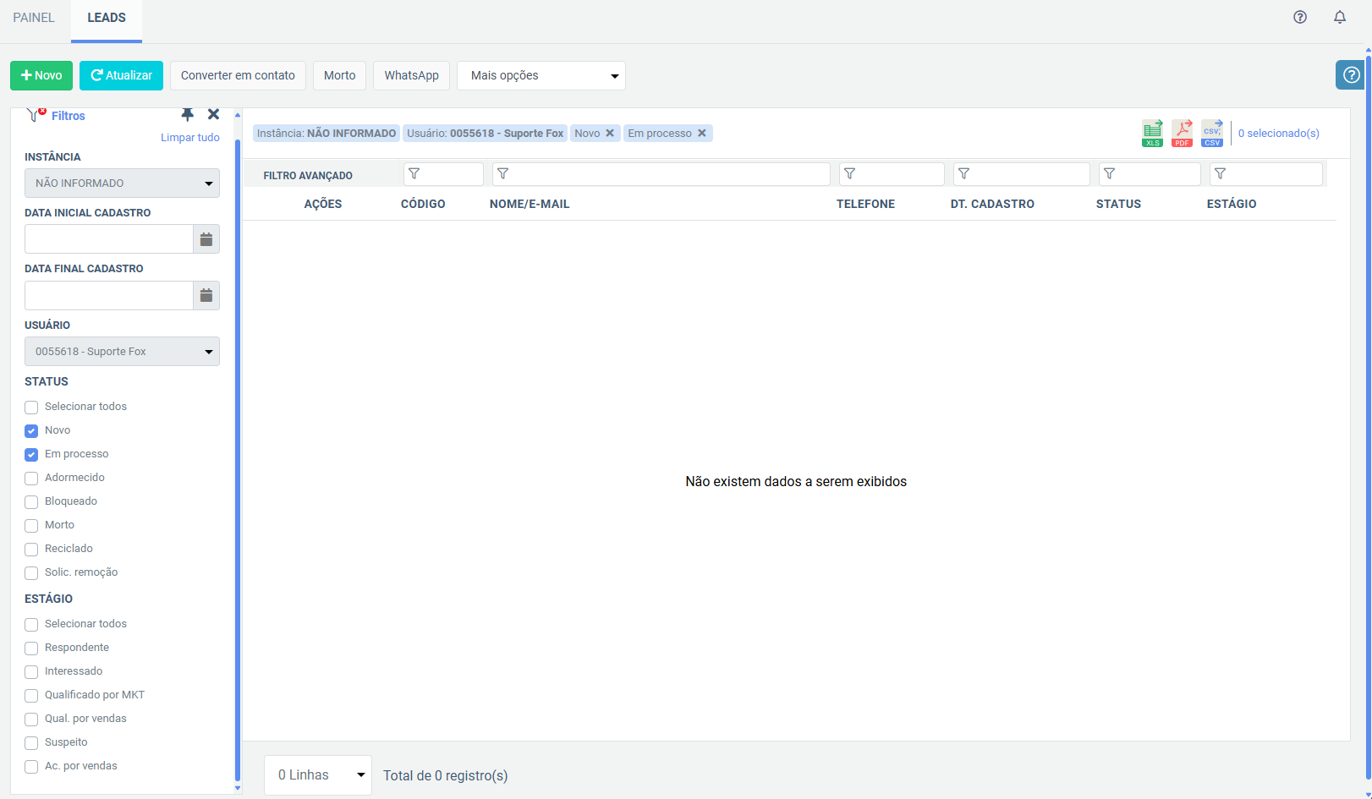The image size is (1372, 799).
Task: Click the Data Inicial Cadastro input field
Action: [109, 239]
